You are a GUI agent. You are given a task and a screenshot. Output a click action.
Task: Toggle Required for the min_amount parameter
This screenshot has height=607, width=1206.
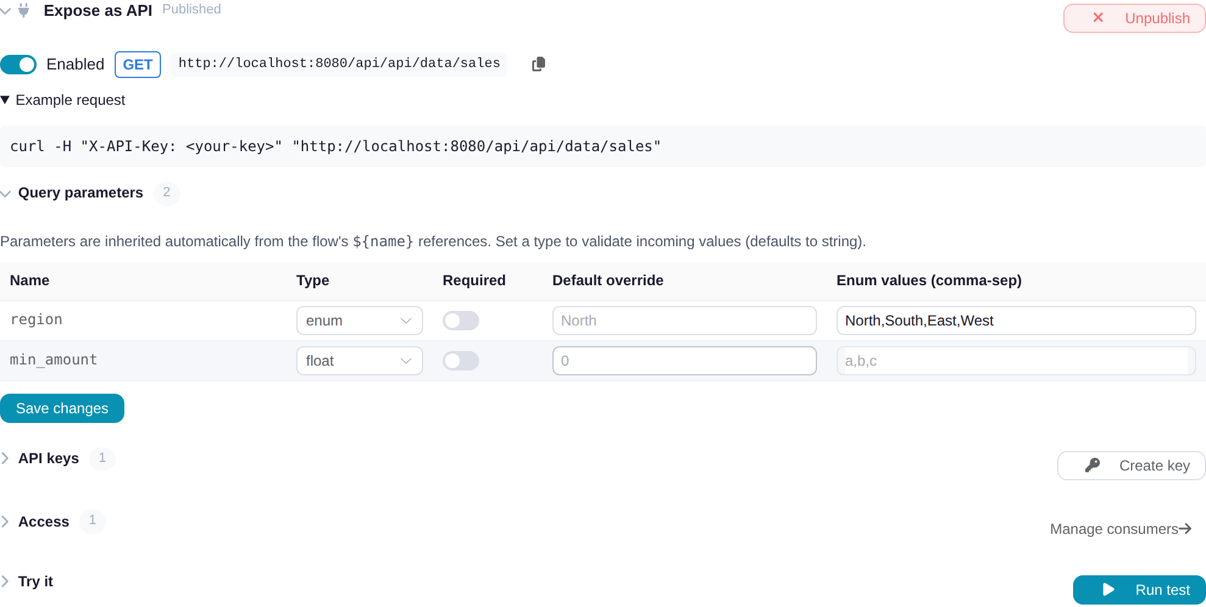[x=461, y=361]
